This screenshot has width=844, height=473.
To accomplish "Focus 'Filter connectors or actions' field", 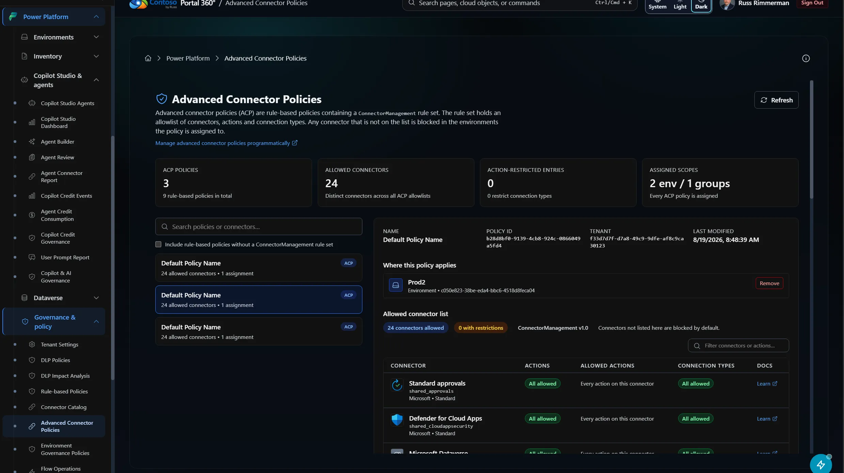I will click(738, 345).
